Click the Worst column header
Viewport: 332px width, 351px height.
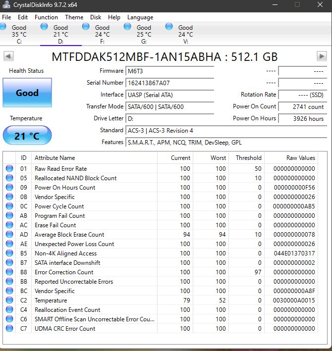(x=211, y=158)
